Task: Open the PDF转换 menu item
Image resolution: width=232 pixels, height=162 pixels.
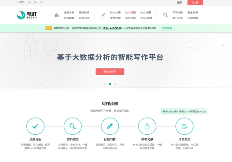Action: [177, 13]
